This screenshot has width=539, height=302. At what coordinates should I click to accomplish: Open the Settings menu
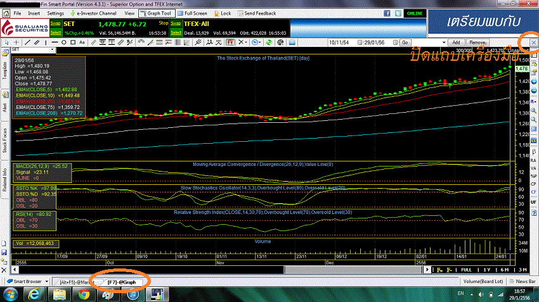coord(55,13)
